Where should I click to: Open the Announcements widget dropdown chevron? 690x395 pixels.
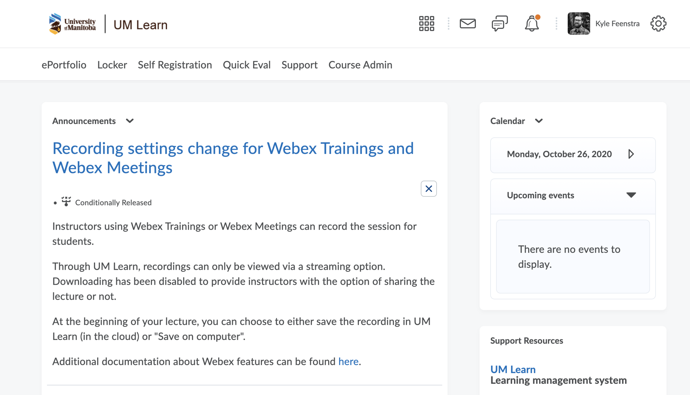point(130,121)
